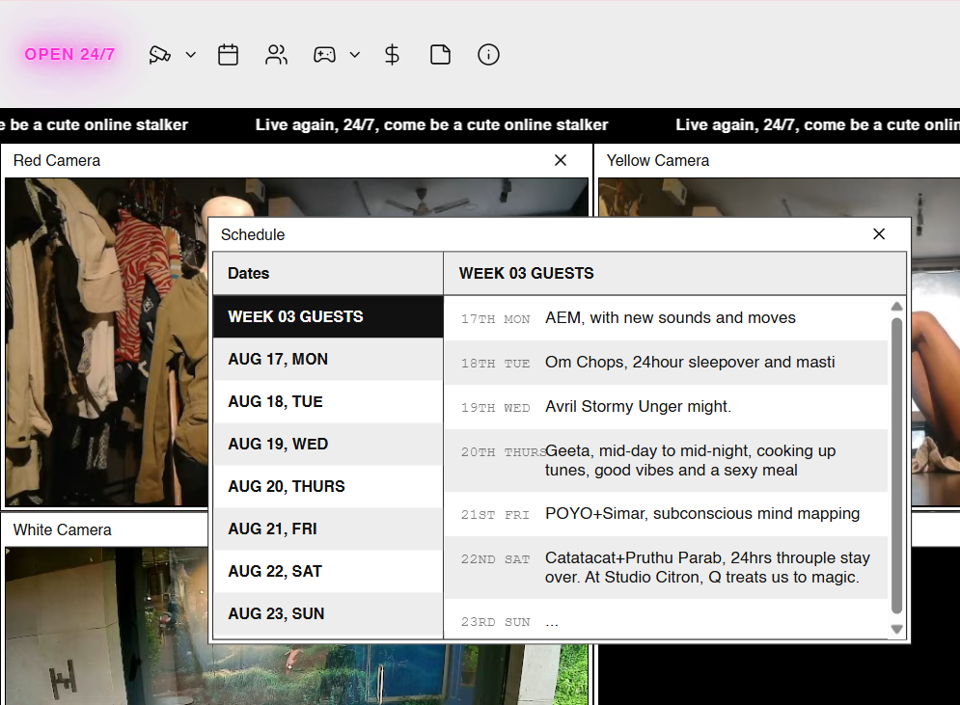Click the 'Live again, 24/7' ticker text

pos(431,124)
